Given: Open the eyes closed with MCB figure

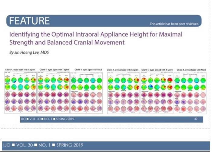Looking at the screenshot, I should pyautogui.click(x=190, y=93).
